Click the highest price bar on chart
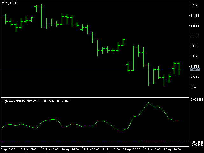Image resolution: width=204 pixels, height=153 pixels. click(x=41, y=16)
